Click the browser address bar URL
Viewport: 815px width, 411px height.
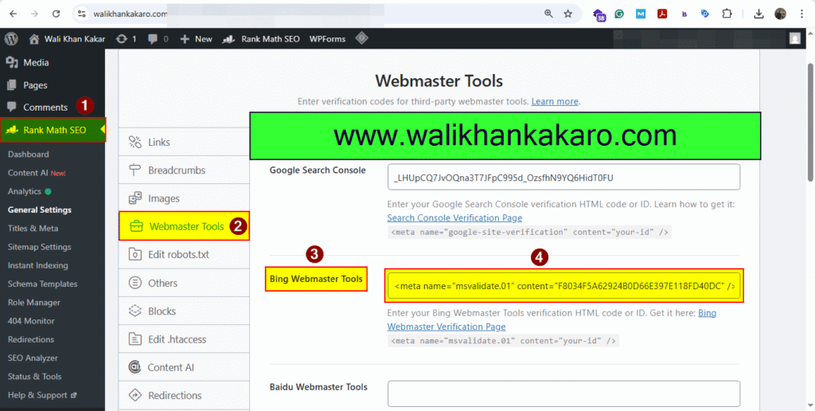point(131,14)
